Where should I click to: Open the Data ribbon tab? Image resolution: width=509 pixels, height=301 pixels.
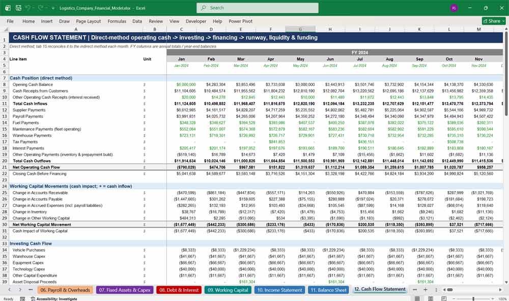tap(137, 21)
